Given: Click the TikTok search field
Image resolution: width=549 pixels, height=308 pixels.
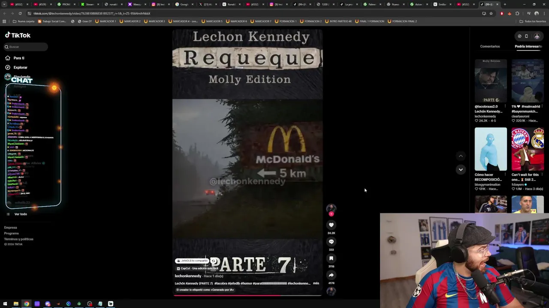Looking at the screenshot, I should (x=26, y=47).
